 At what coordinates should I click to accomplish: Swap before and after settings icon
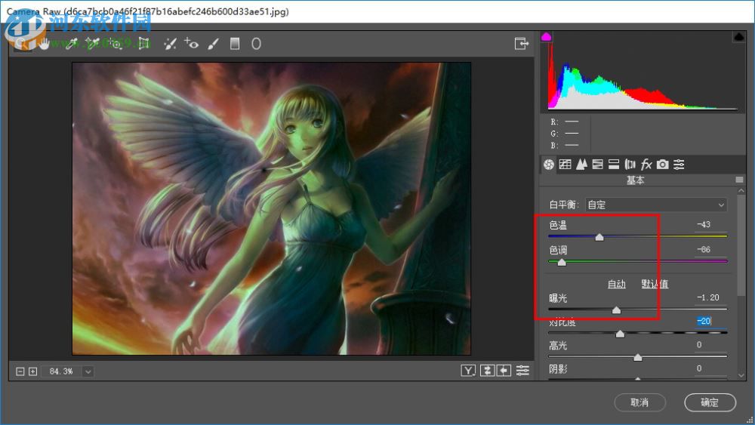point(487,370)
